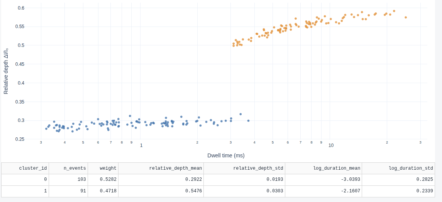Select the log duration mean -3.0393
Image resolution: width=442 pixels, height=202 pixels.
[323, 180]
